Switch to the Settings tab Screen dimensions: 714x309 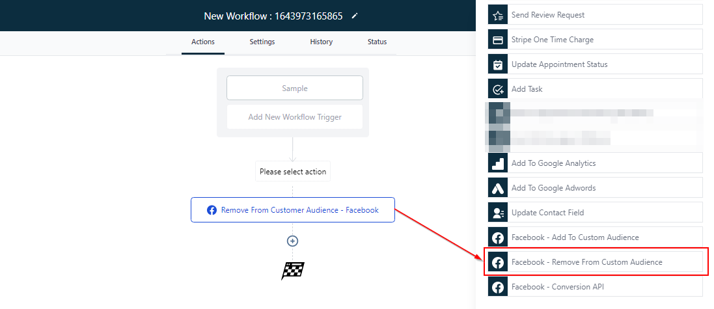pyautogui.click(x=262, y=42)
